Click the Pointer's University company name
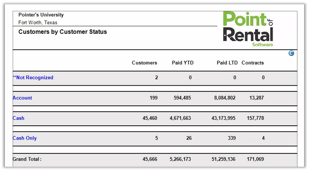 [x=41, y=15]
